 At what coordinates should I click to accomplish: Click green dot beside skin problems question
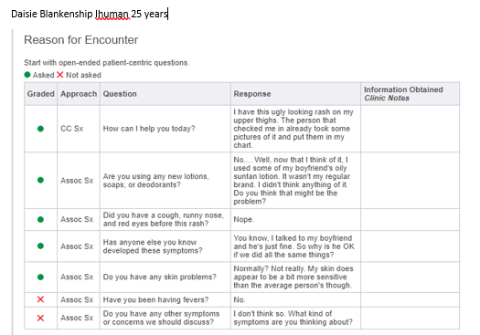40,277
